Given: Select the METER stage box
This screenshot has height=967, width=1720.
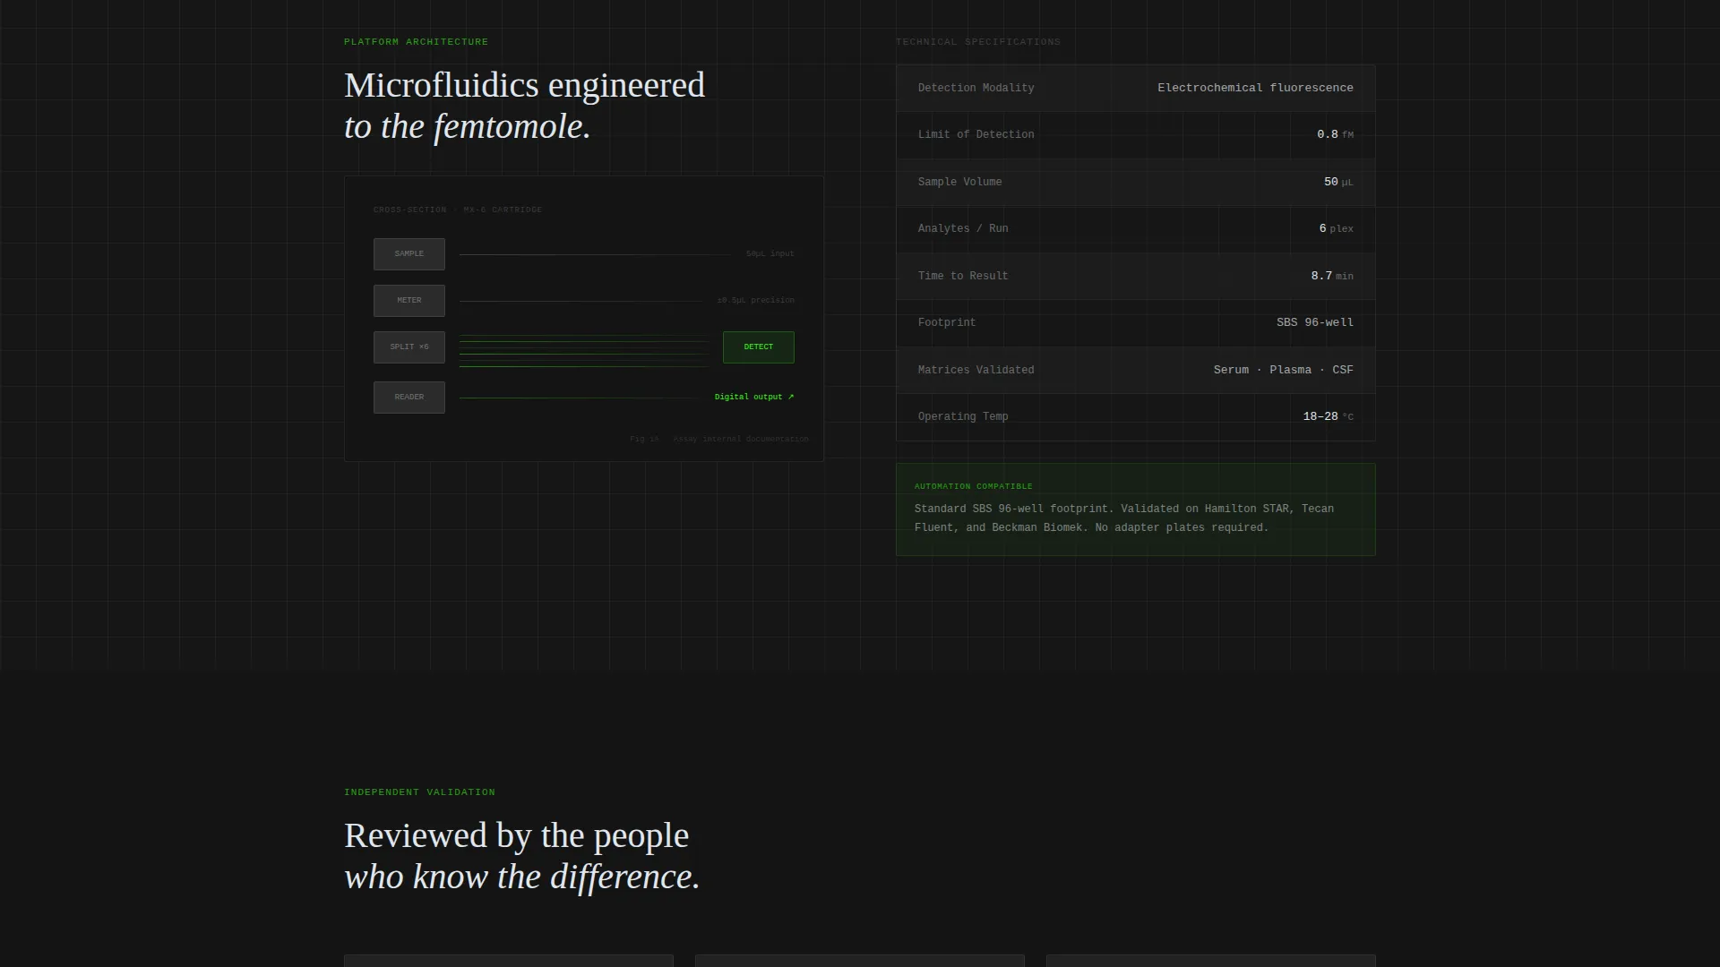Looking at the screenshot, I should point(408,301).
